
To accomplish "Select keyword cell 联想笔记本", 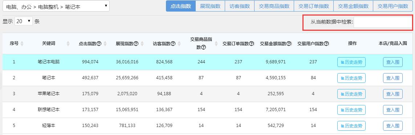I will tap(48, 110).
